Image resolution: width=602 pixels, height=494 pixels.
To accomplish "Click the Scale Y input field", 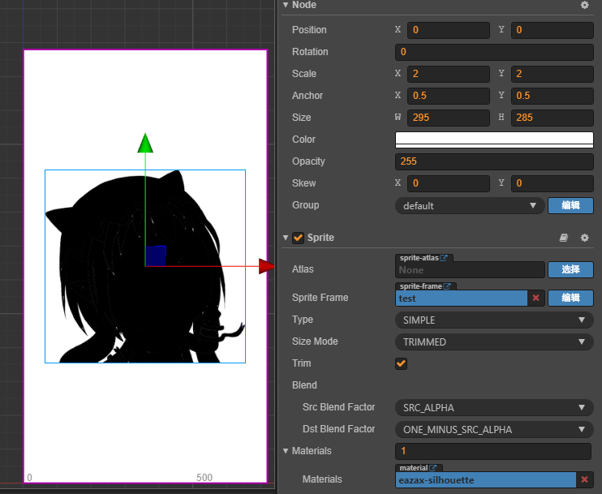I will point(552,74).
